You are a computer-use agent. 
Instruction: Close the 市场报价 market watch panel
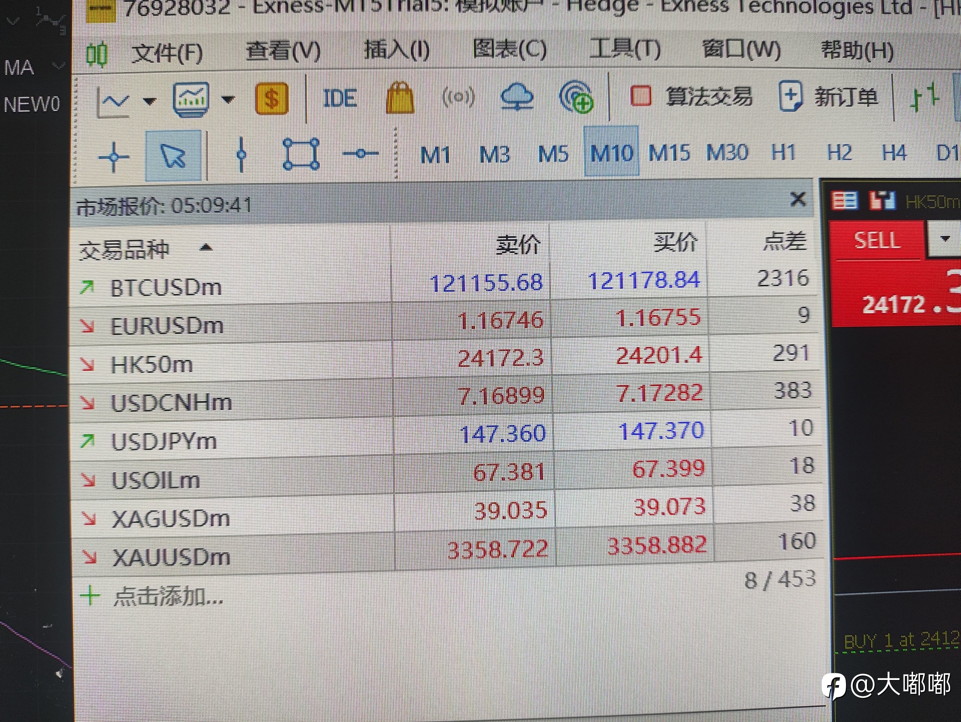click(798, 199)
